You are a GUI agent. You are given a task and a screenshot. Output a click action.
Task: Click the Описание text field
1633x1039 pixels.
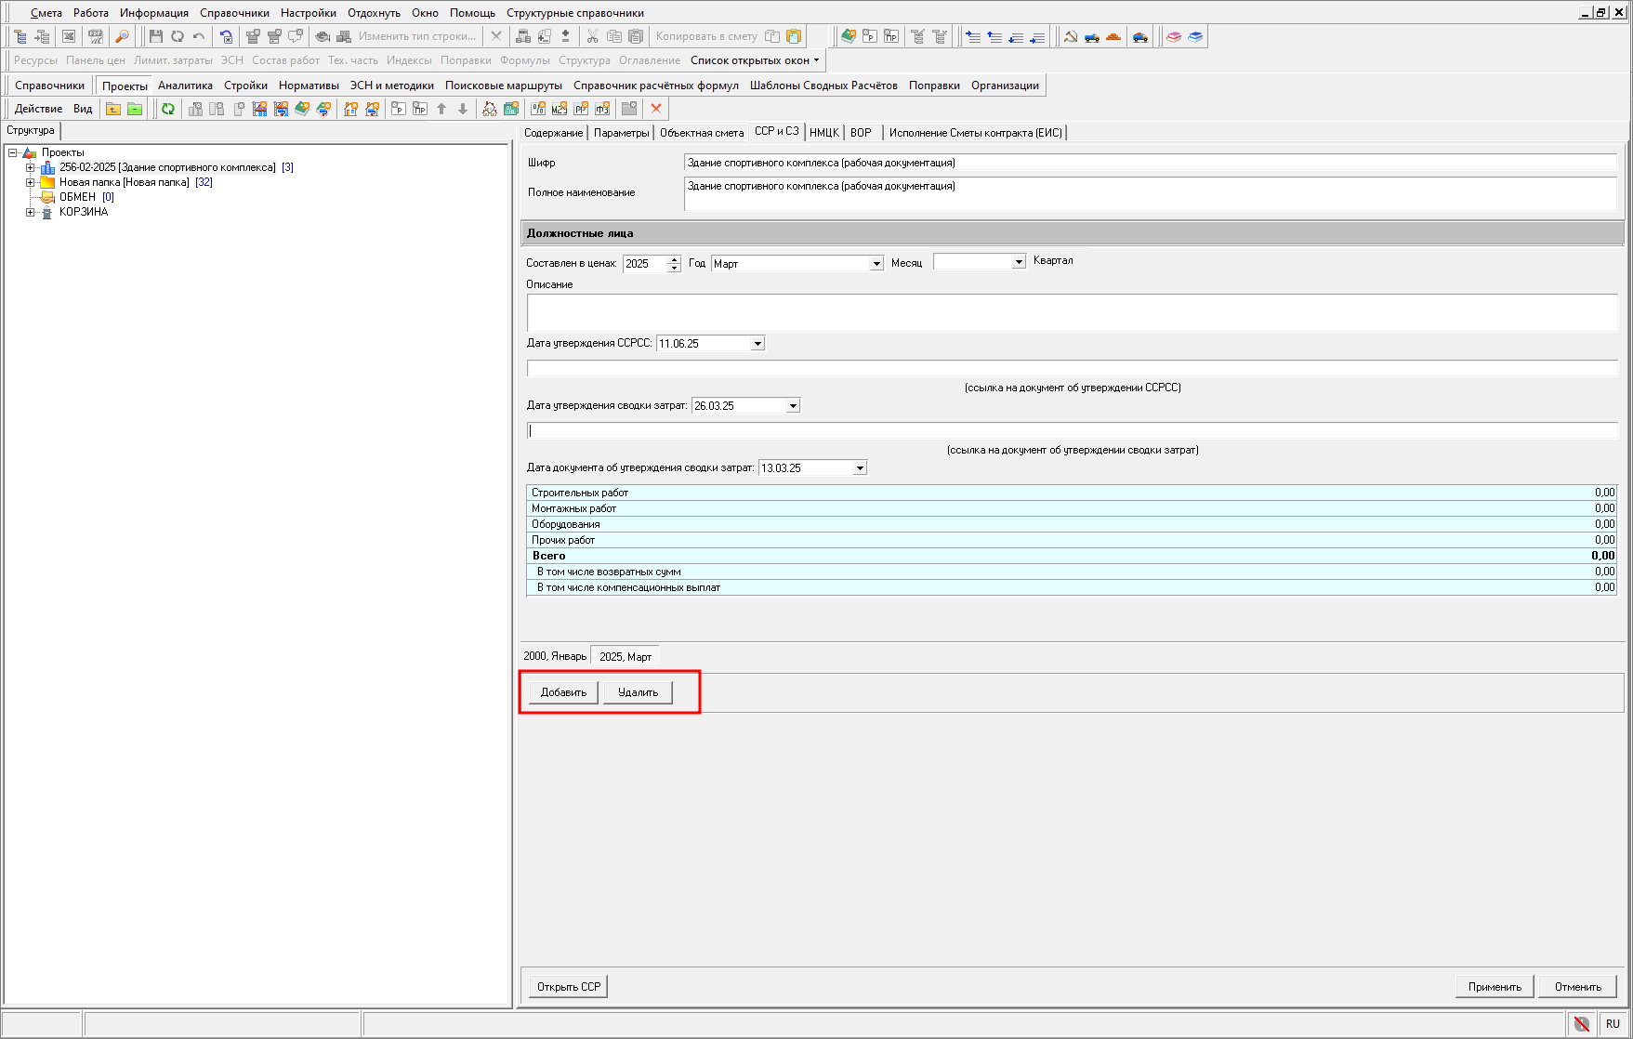coord(1072,313)
